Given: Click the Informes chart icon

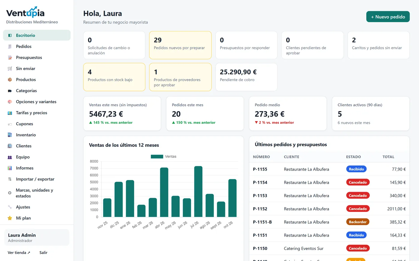Looking at the screenshot, I should 10,168.
